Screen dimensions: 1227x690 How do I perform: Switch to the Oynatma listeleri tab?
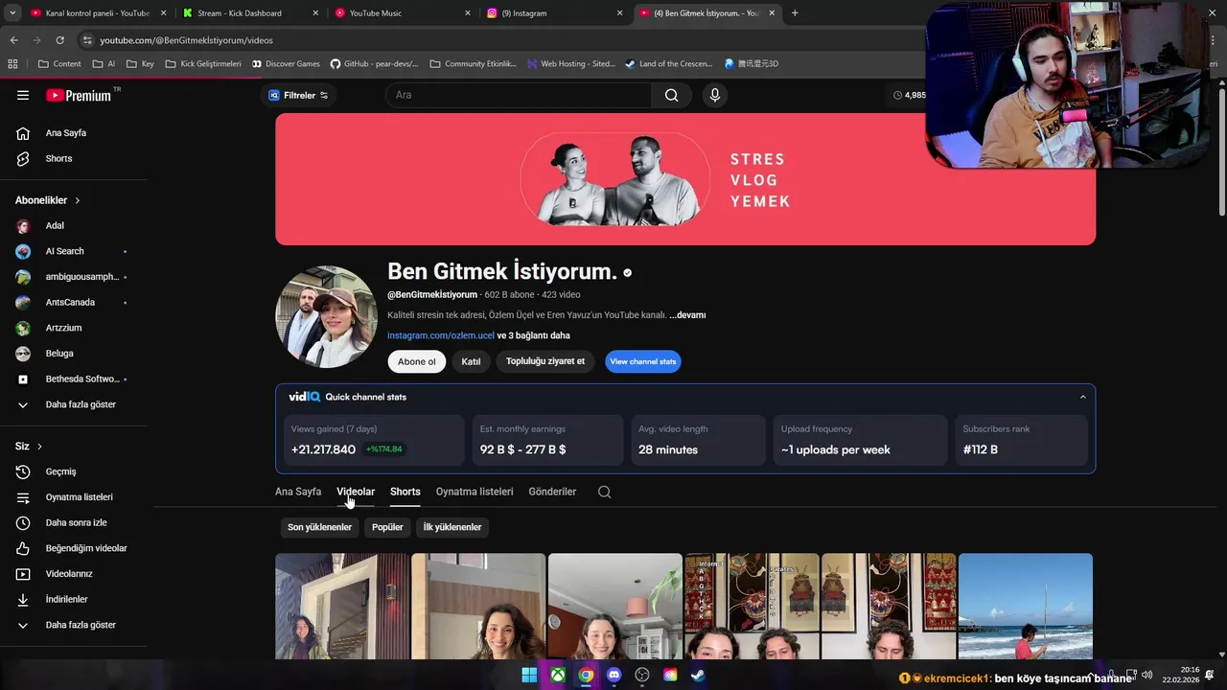click(x=475, y=492)
